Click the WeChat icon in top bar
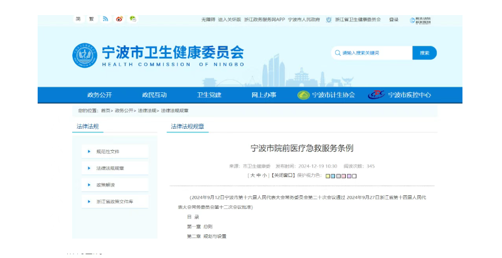502x258 pixels. tap(133, 19)
